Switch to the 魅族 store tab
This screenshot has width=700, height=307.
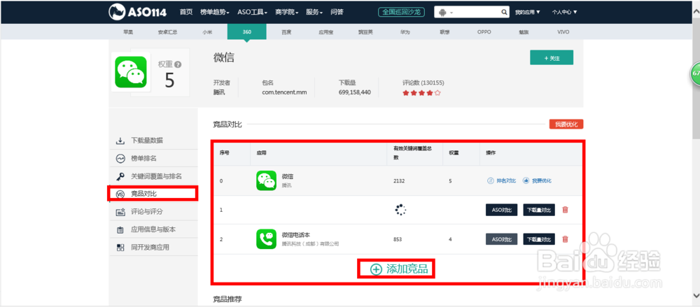point(523,31)
